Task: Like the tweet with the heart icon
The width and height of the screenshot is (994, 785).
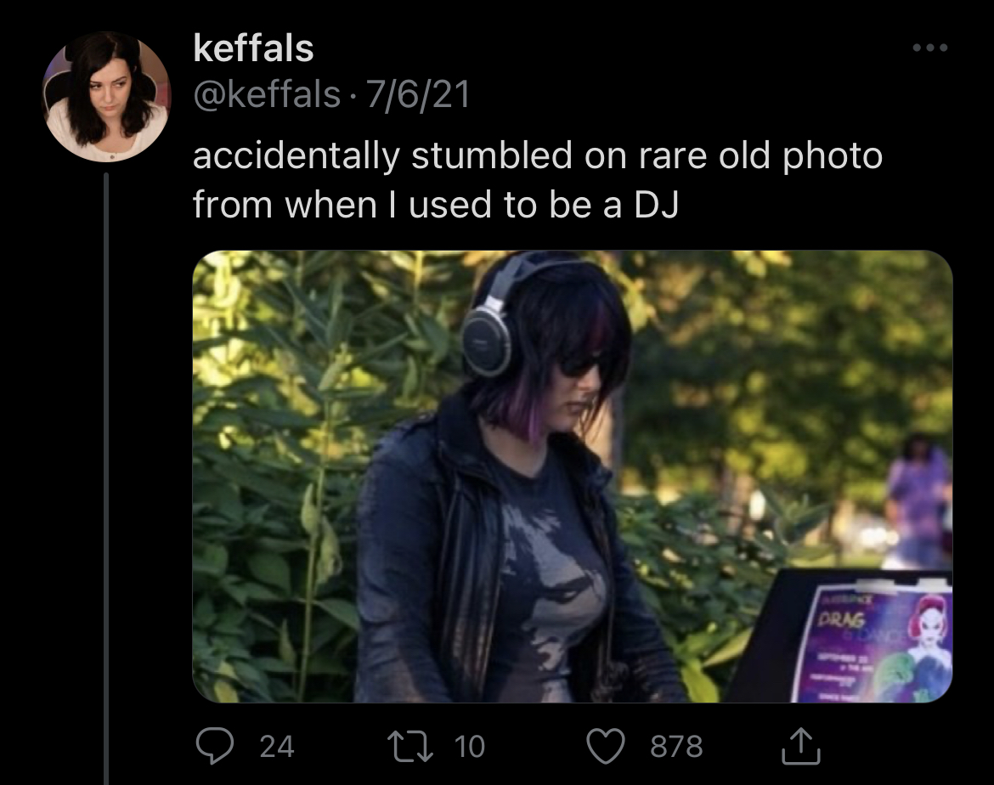Action: click(606, 746)
